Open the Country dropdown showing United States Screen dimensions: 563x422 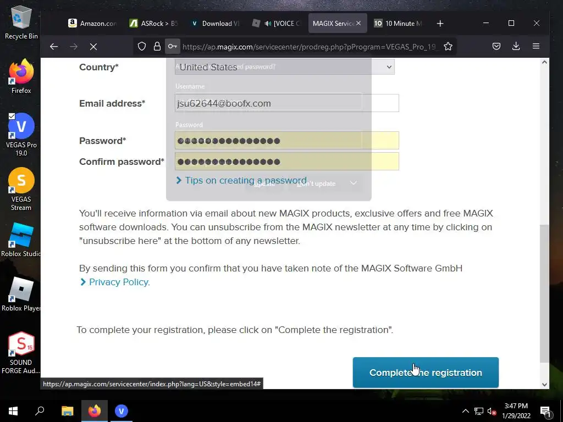[284, 66]
